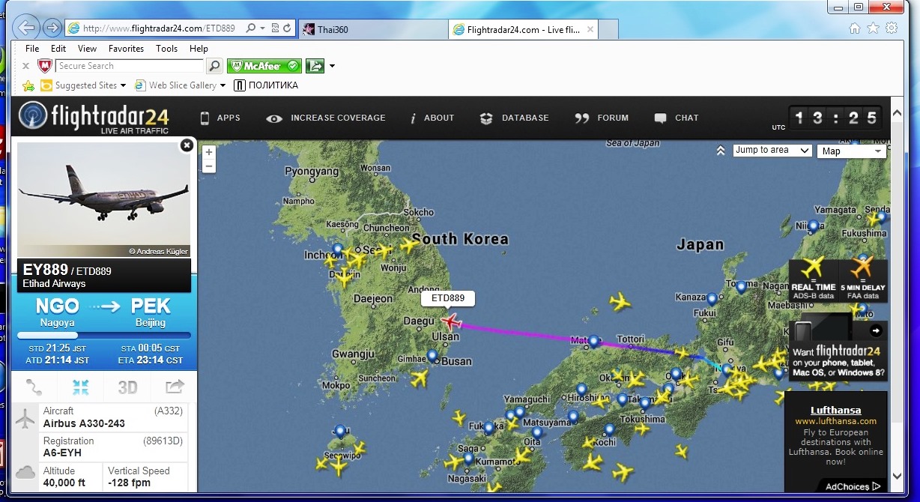
Task: Click the Busan airport marker
Action: click(x=432, y=356)
